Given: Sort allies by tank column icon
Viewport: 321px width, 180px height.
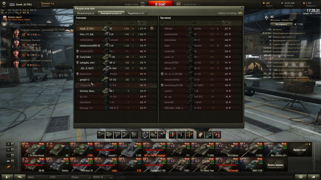Looking at the screenshot, I should point(110,23).
